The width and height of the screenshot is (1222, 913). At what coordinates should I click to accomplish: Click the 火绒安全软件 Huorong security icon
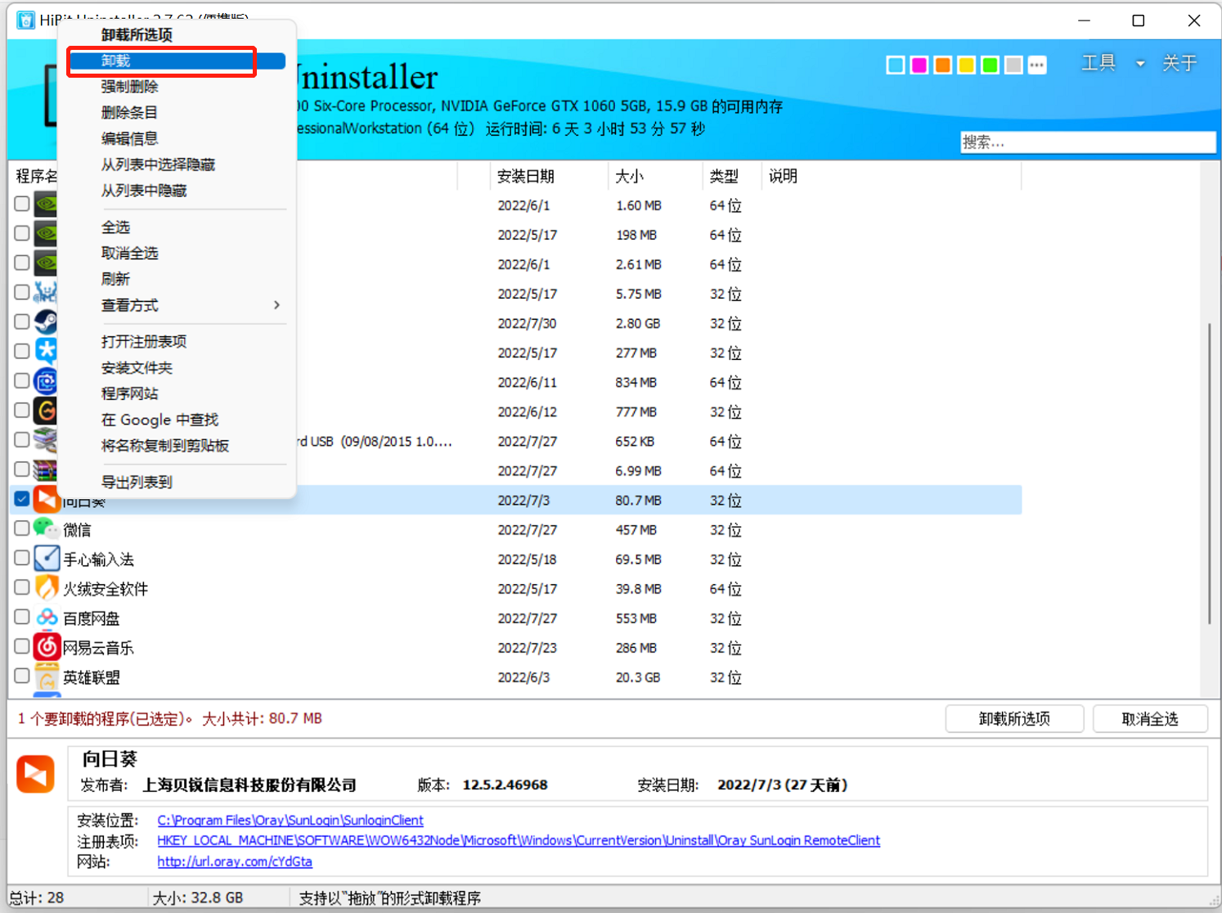tap(47, 587)
